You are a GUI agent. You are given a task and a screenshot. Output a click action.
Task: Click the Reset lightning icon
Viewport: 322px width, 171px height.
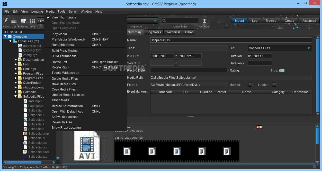point(6,21)
